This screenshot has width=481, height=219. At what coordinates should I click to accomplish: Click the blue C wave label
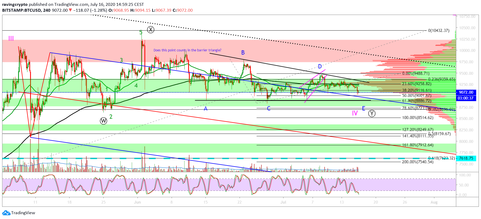coord(269,108)
